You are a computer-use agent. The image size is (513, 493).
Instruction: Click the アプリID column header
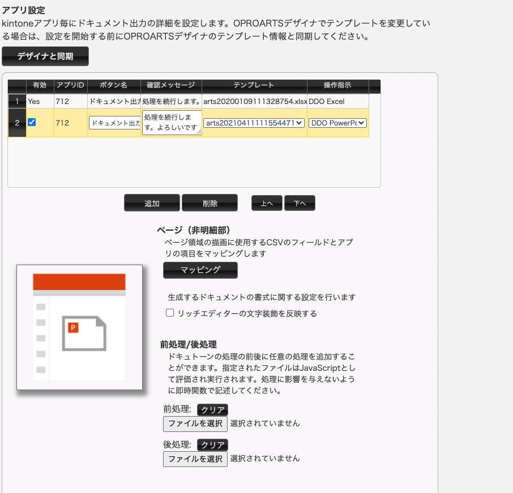70,85
